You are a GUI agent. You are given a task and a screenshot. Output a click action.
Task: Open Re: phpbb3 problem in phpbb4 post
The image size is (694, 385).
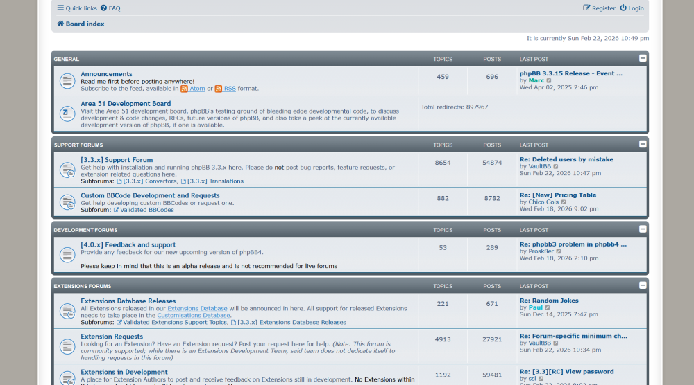573,244
